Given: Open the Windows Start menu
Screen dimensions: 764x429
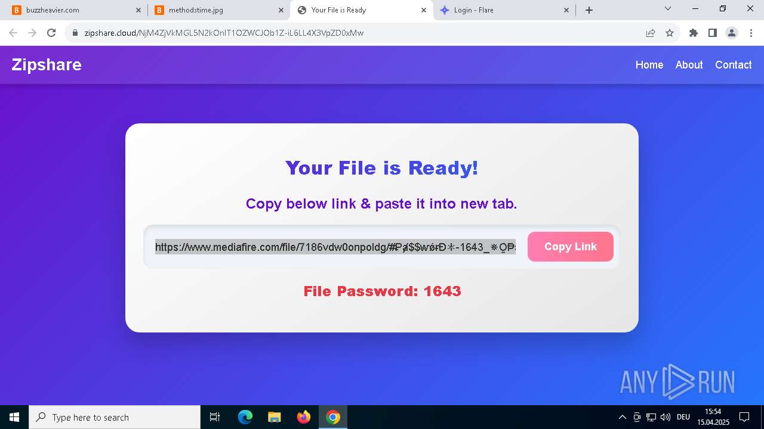Looking at the screenshot, I should tap(14, 417).
